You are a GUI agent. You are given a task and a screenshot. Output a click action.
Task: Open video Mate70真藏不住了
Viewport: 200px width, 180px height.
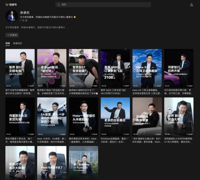click(52, 163)
